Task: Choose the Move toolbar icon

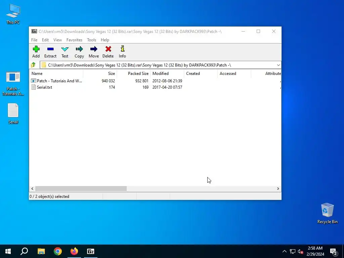Action: click(x=94, y=49)
